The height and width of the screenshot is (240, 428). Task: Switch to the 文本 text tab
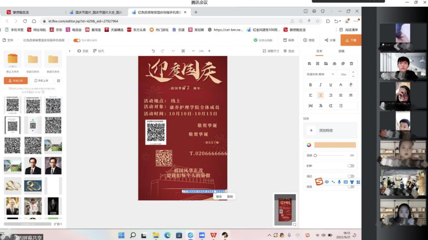319,51
